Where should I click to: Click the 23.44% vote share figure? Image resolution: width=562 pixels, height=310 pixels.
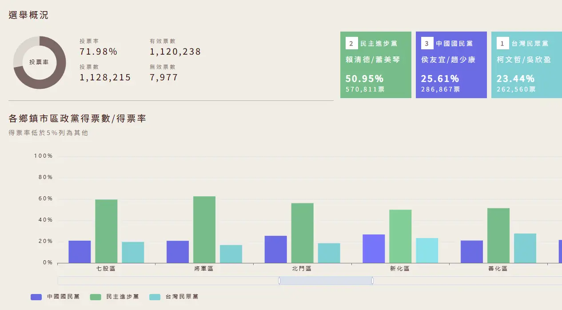pos(515,79)
